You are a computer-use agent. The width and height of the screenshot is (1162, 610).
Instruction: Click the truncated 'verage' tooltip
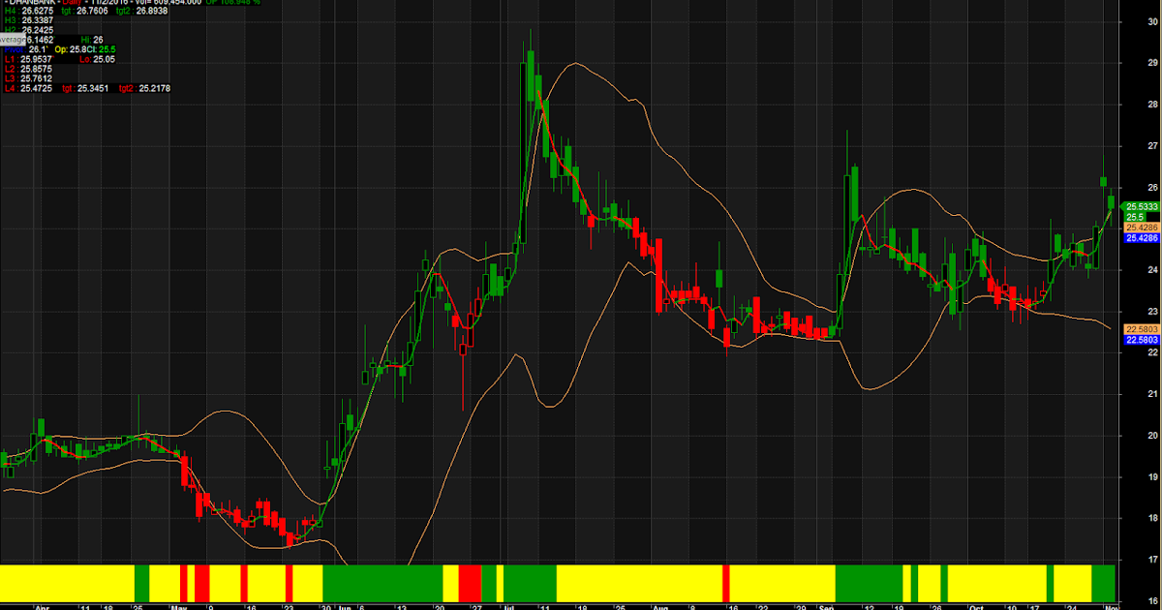pos(13,40)
